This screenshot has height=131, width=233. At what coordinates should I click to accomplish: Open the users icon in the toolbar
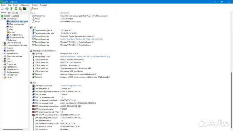tap(20, 9)
